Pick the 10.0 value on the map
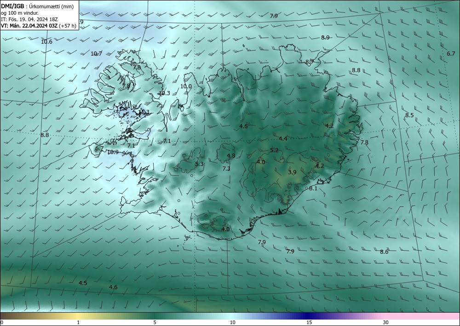460x326 pixels. click(x=186, y=86)
